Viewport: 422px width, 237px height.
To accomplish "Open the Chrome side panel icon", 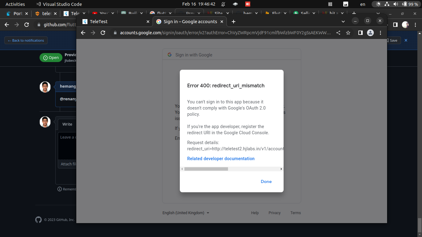I will coord(360,33).
